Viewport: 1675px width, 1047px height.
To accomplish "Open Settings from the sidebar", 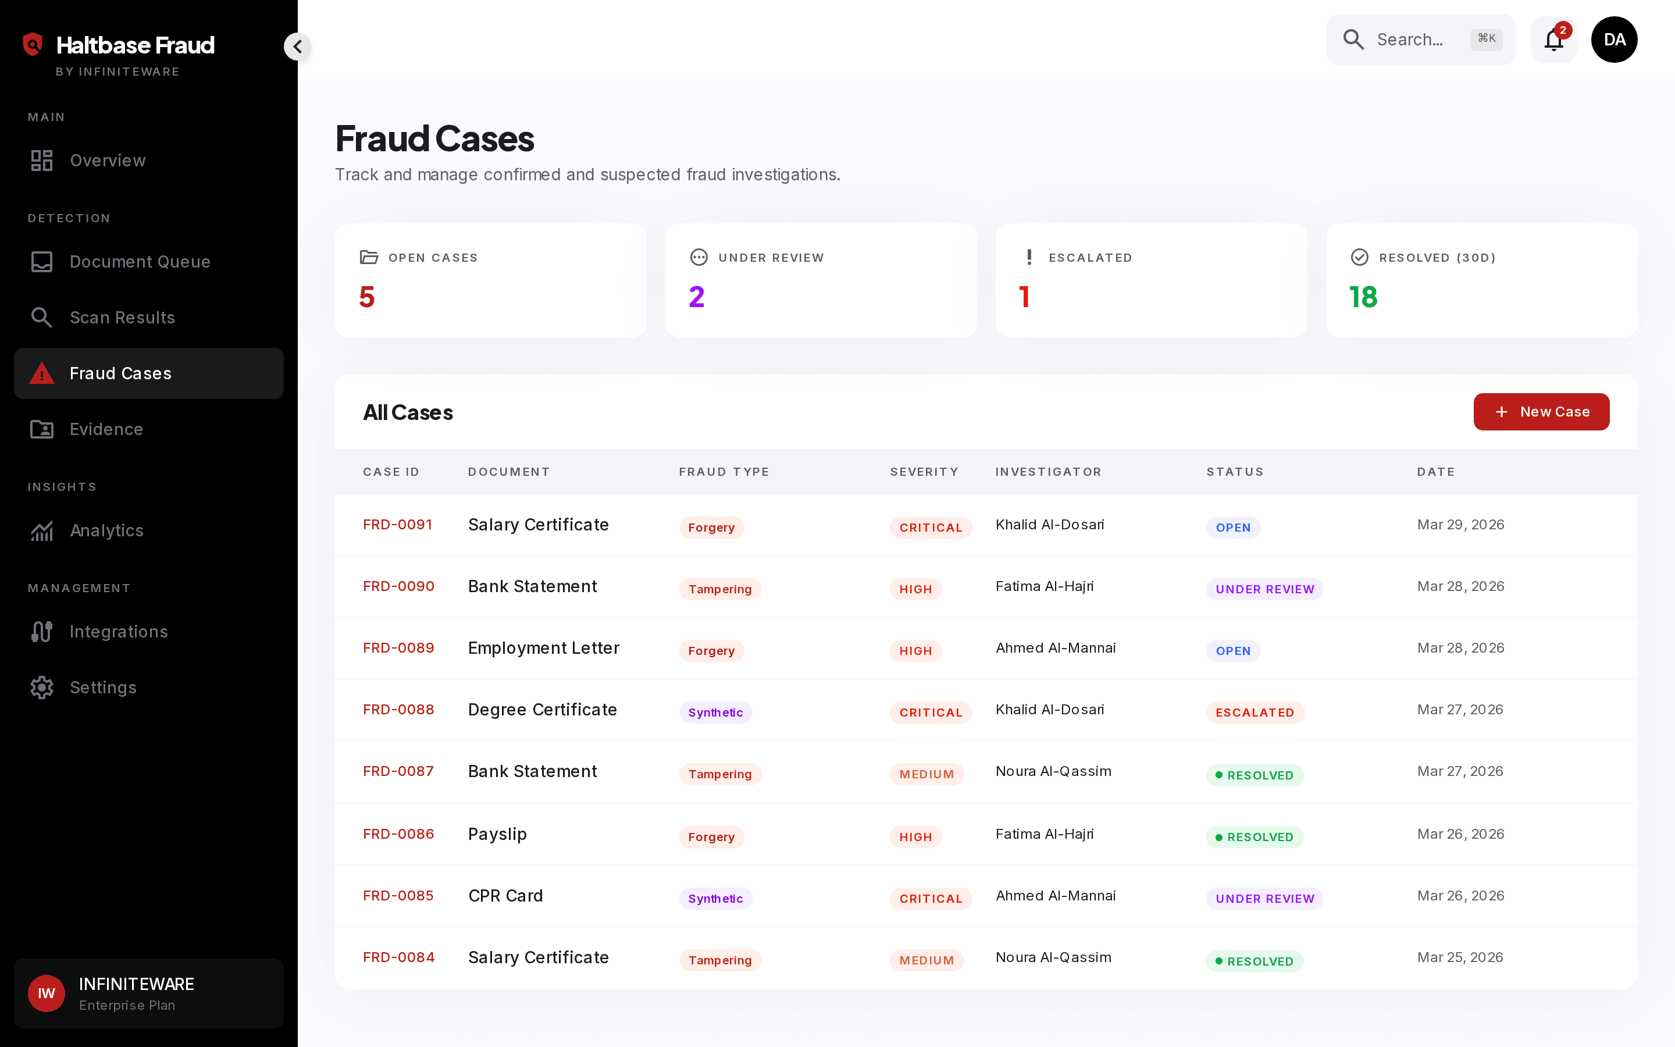I will (x=149, y=688).
